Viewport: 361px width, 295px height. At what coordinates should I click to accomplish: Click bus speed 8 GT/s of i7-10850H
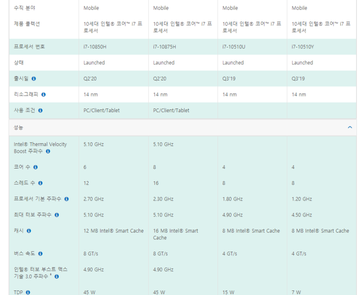tap(91, 253)
